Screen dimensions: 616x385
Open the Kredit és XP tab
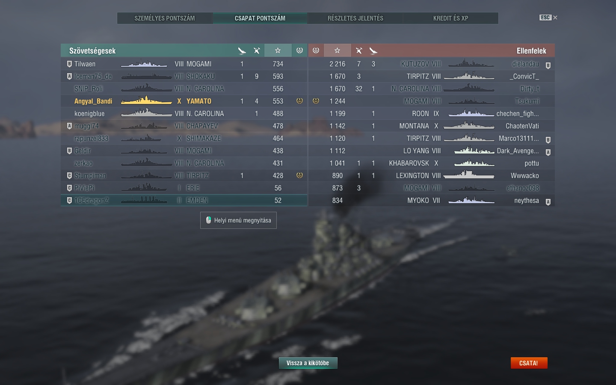(x=450, y=18)
